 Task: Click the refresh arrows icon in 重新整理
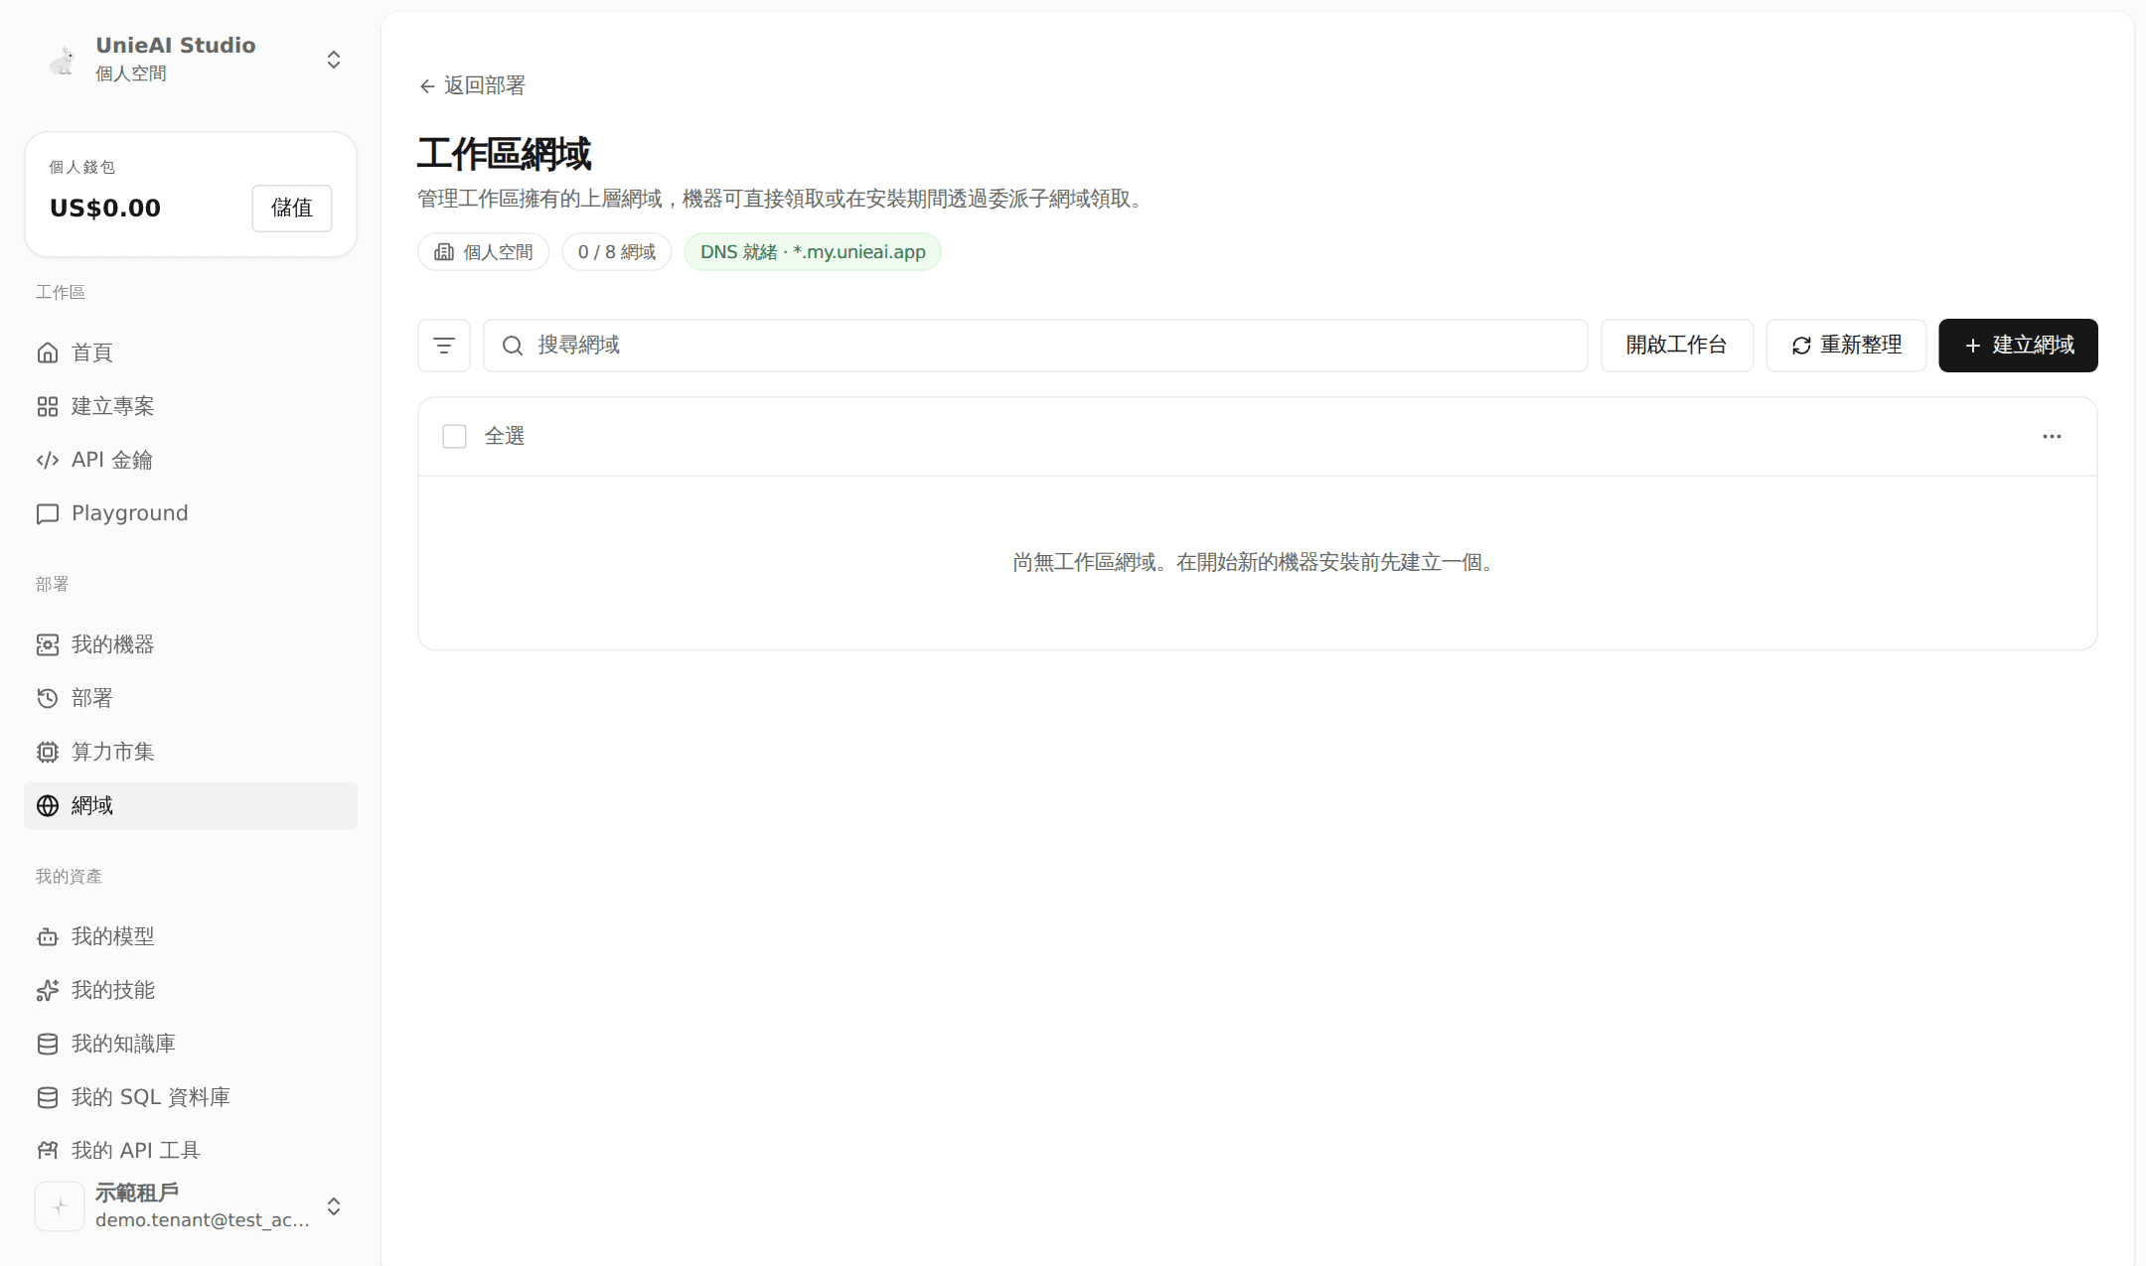pos(1801,346)
